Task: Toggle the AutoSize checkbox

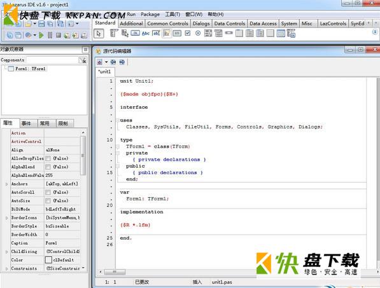Action: [x=48, y=201]
